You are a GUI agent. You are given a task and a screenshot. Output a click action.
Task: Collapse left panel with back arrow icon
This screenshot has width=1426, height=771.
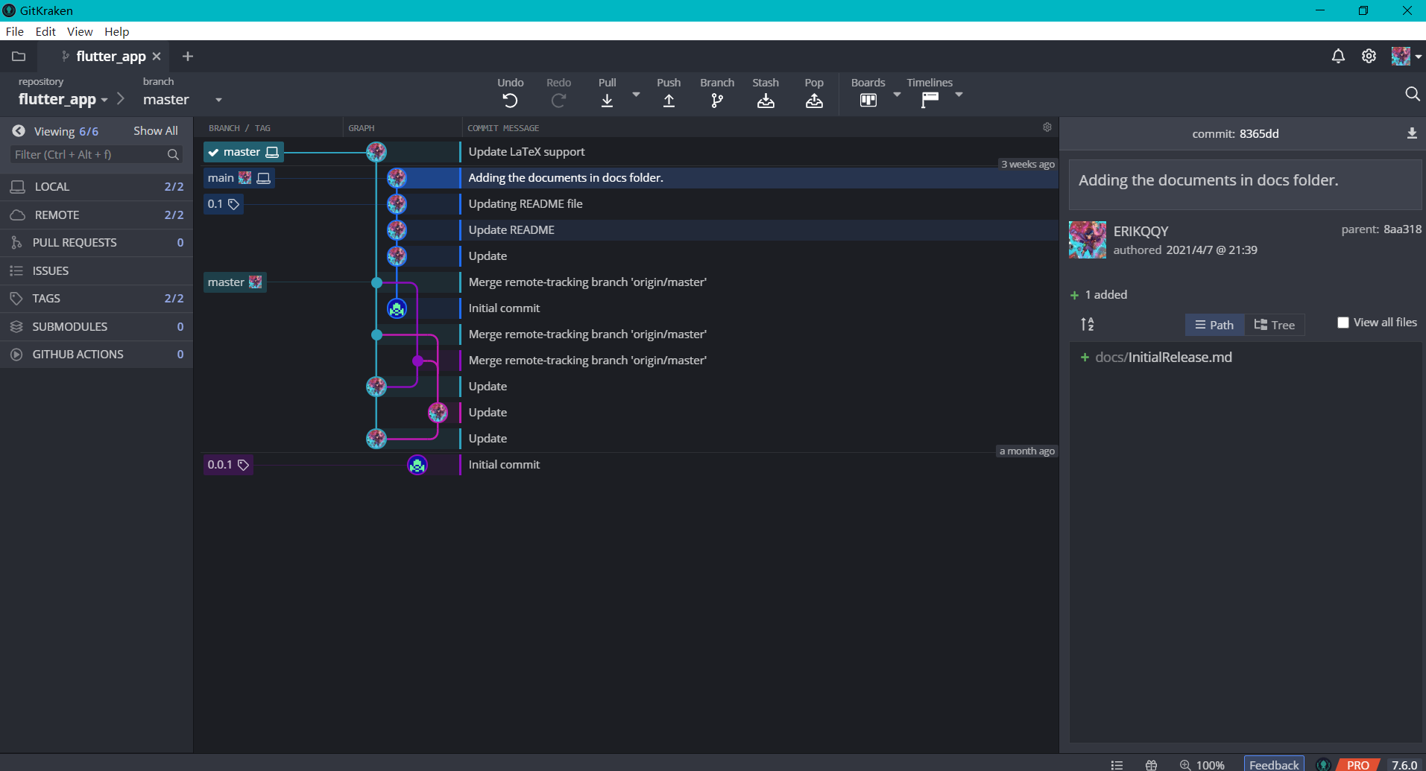(19, 130)
